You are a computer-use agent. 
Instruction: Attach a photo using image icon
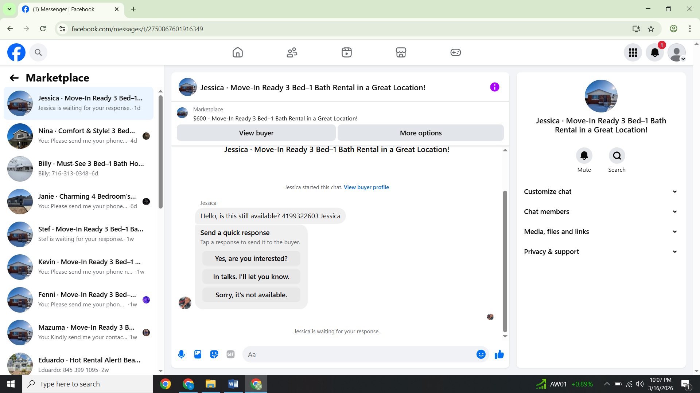198,354
